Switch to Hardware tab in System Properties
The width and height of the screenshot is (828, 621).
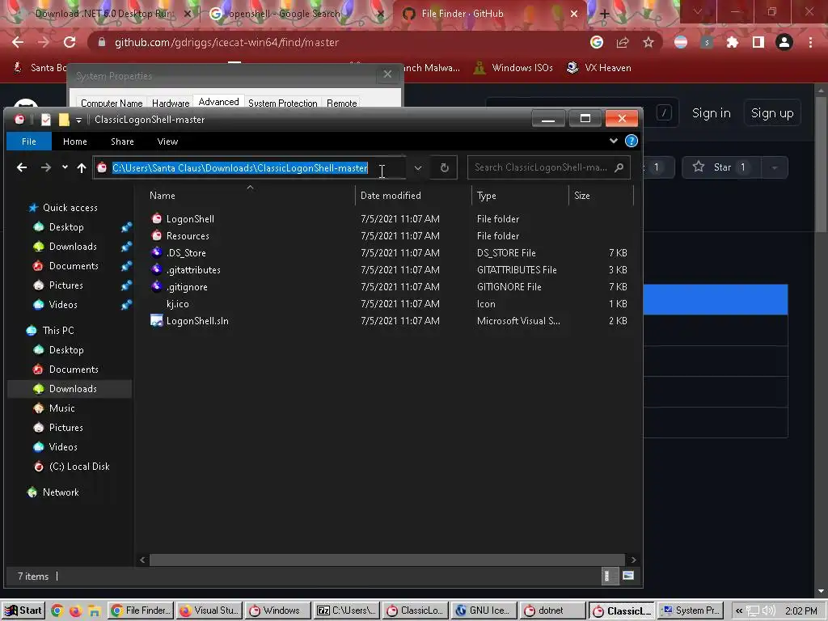point(171,103)
